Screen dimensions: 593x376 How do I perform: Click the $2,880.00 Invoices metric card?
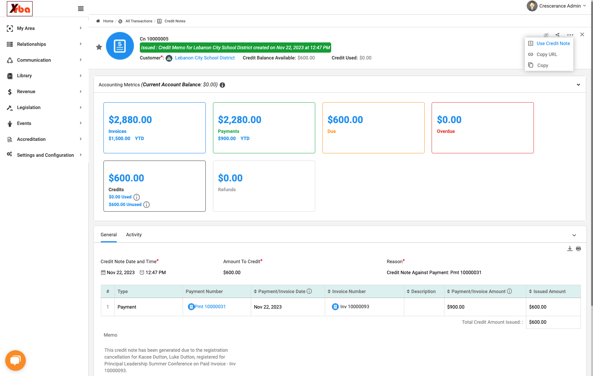tap(155, 128)
